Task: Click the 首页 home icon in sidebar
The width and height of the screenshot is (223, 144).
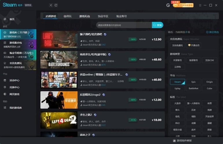Action: click(5, 19)
